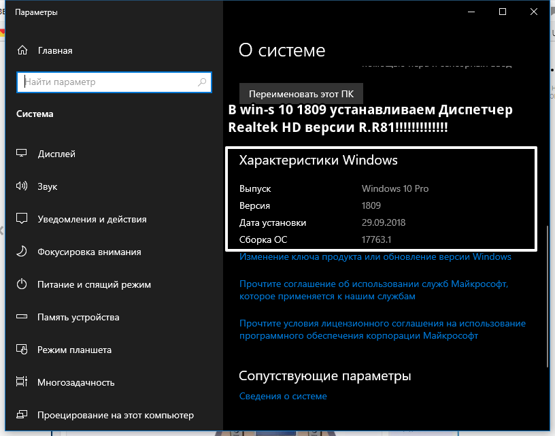The width and height of the screenshot is (555, 436).
Task: Click the Дисплей monitor icon
Action: pyautogui.click(x=22, y=153)
